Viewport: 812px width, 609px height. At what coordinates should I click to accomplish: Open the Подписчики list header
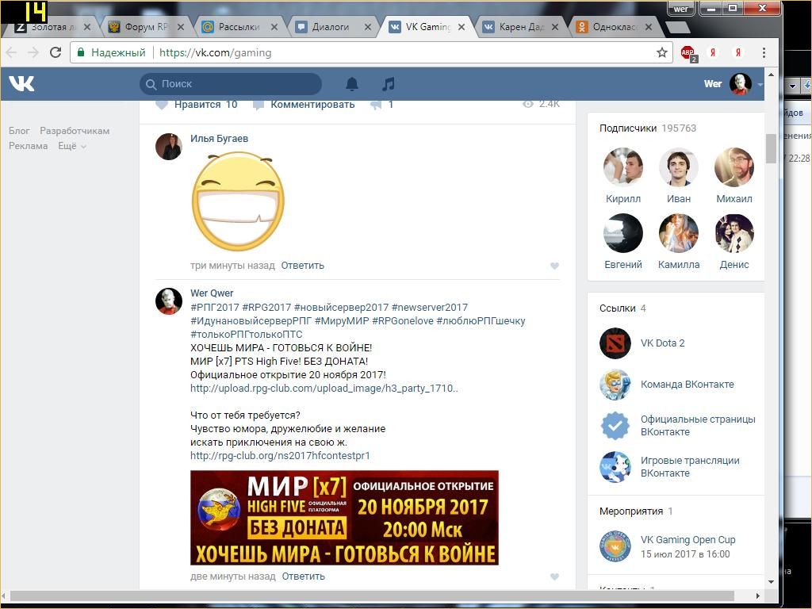point(648,128)
